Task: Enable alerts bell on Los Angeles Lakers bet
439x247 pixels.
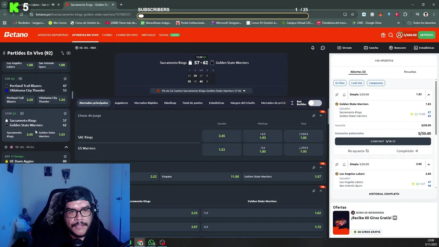Action: (x=344, y=164)
